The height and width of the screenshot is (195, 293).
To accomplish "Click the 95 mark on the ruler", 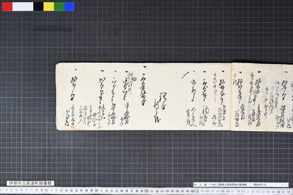I will pos(122,191).
